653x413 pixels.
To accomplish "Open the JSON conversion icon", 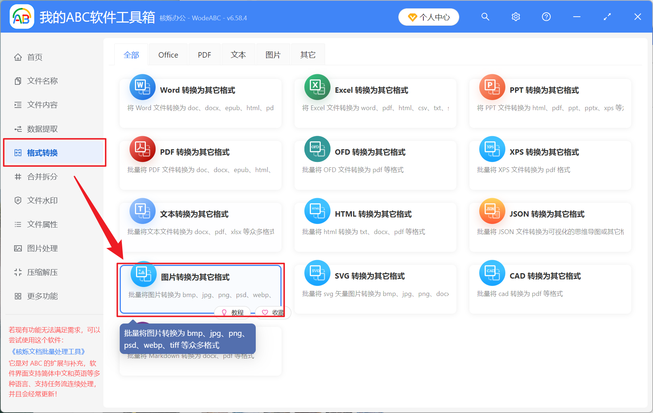I will 492,211.
